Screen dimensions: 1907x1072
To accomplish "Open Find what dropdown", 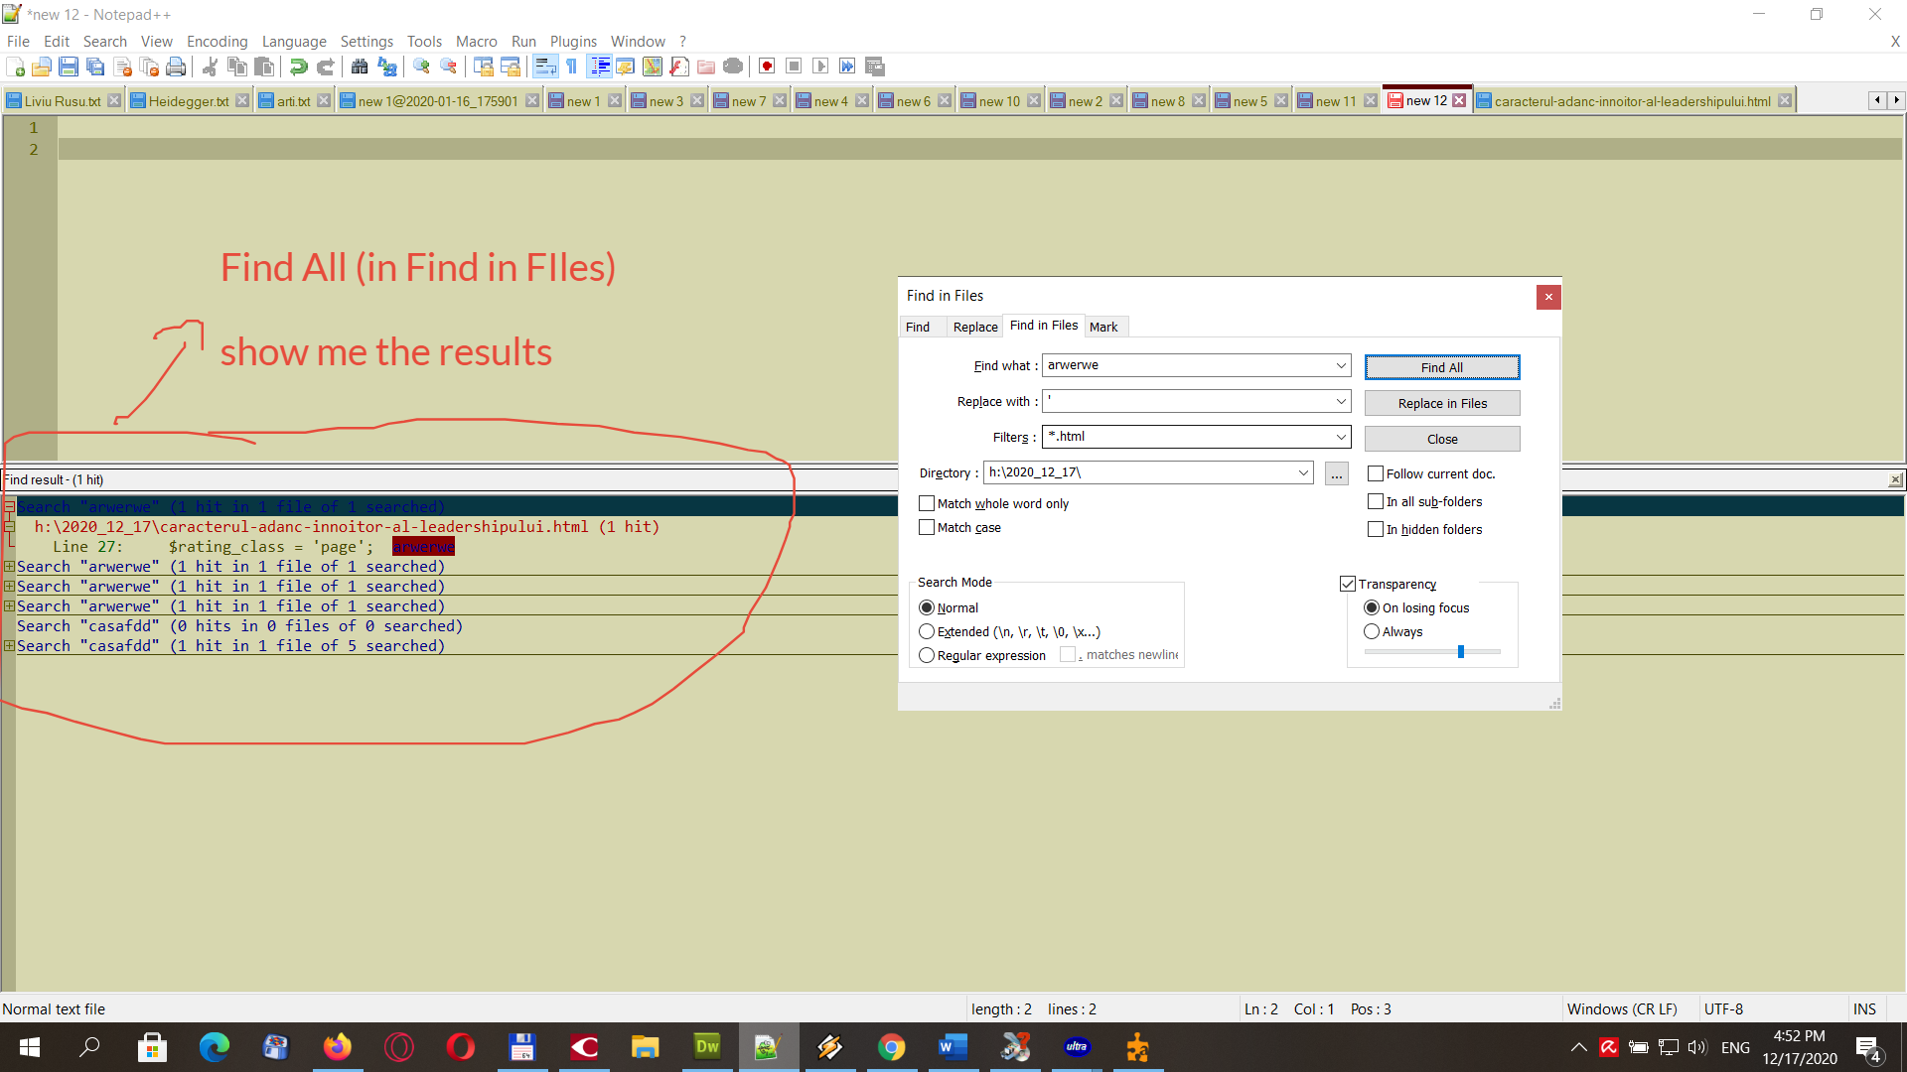I will 1341,365.
